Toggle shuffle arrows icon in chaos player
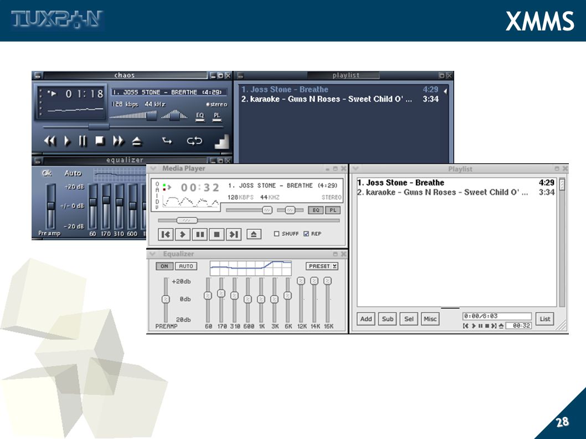This screenshot has height=439, width=586. [x=167, y=141]
